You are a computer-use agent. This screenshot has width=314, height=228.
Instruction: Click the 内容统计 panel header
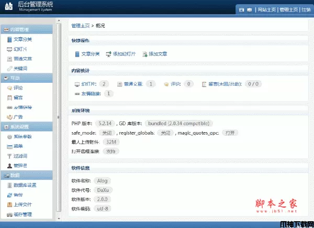point(188,71)
